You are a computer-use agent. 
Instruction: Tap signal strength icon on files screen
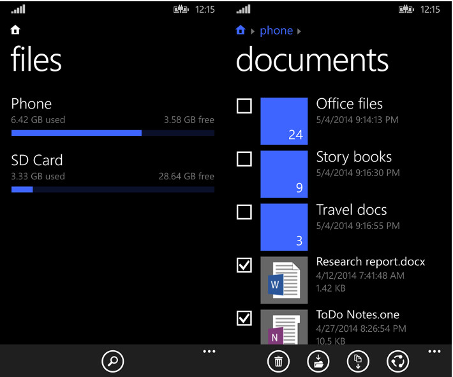19,9
